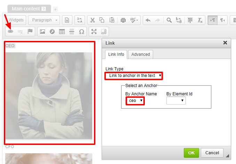Add a new tab with plus

[55, 9]
